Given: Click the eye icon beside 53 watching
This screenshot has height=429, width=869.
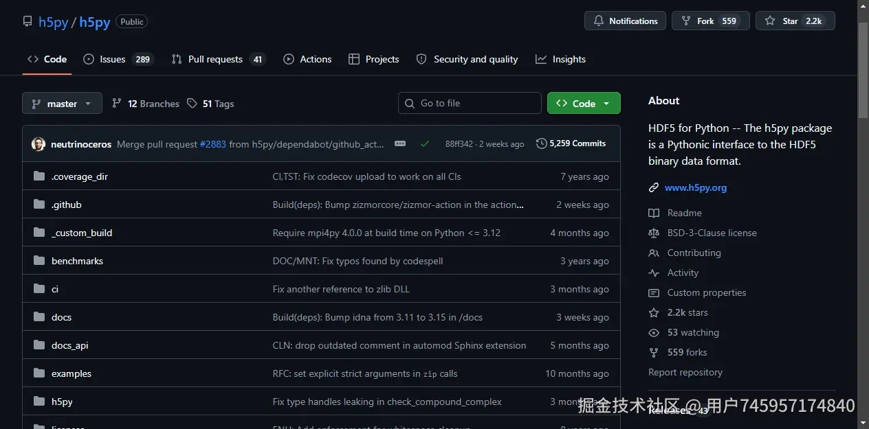Looking at the screenshot, I should [654, 332].
